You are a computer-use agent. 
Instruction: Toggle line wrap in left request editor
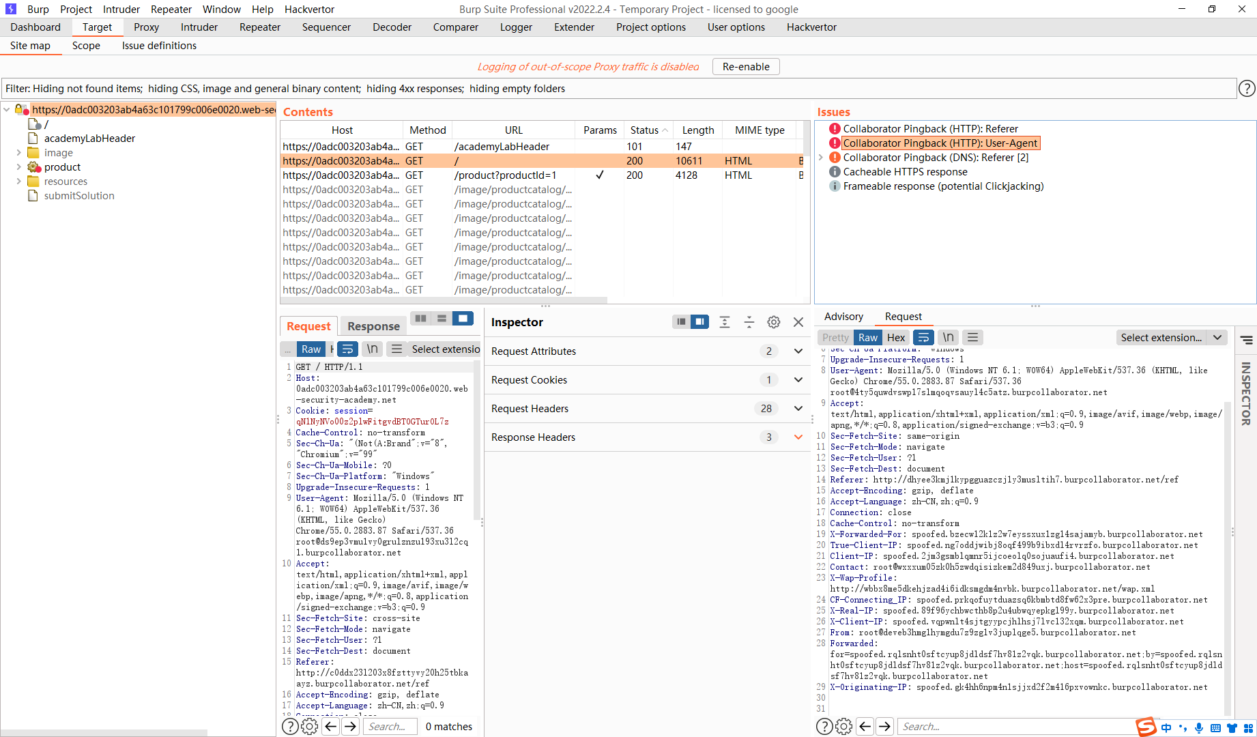point(347,349)
